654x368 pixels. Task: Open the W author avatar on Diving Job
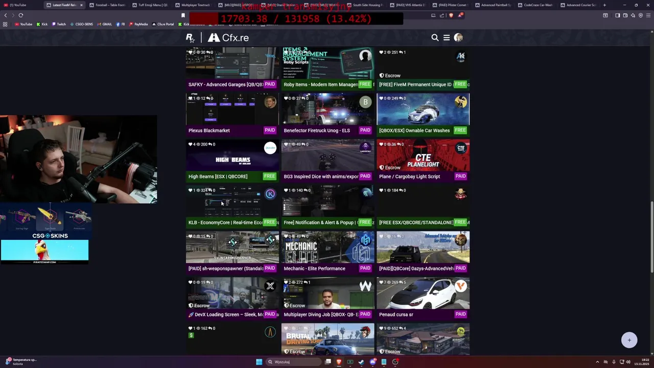365,286
